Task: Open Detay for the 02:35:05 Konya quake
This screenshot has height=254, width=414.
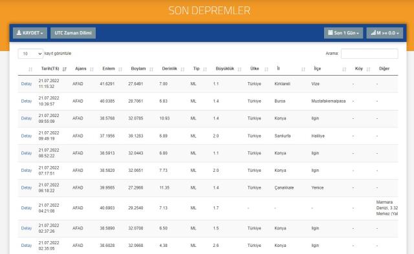Action: [27, 246]
